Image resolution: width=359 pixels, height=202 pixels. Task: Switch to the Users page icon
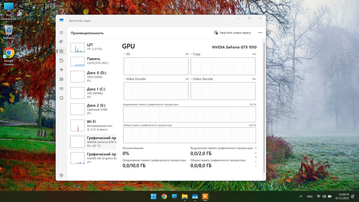pyautogui.click(x=61, y=79)
